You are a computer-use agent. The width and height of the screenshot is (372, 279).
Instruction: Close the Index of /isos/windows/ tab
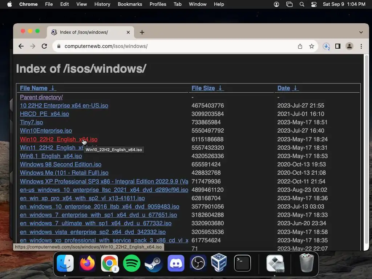tap(128, 32)
